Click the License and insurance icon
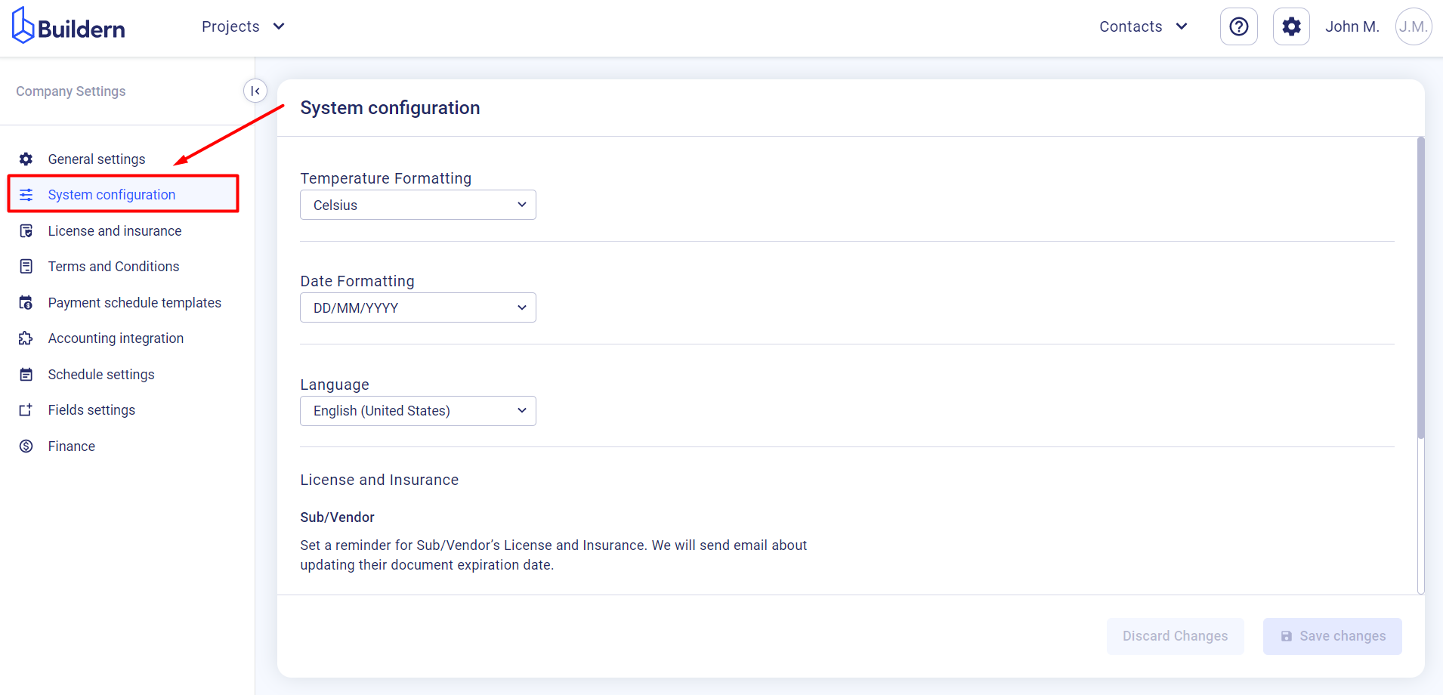The height and width of the screenshot is (695, 1443). (x=26, y=231)
